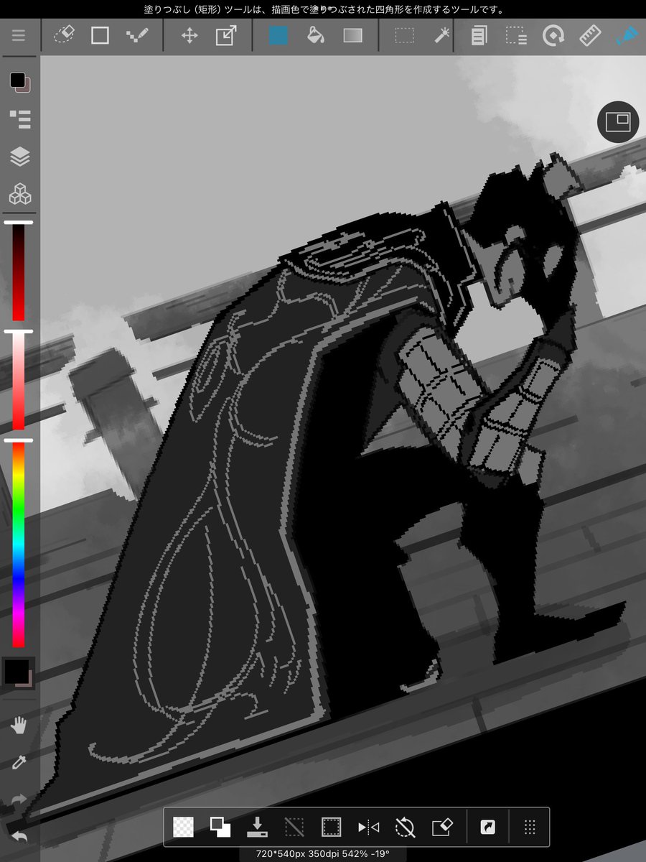Image resolution: width=646 pixels, height=862 pixels.
Task: Select the Magic Wand tool
Action: point(442,35)
